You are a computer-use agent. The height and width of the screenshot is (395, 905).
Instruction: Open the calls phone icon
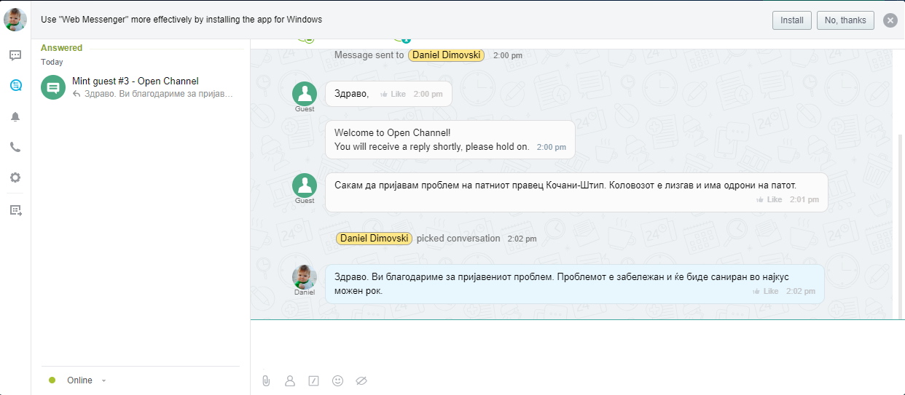coord(15,147)
